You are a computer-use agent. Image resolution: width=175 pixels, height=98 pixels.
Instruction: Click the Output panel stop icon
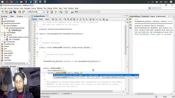coord(130,25)
